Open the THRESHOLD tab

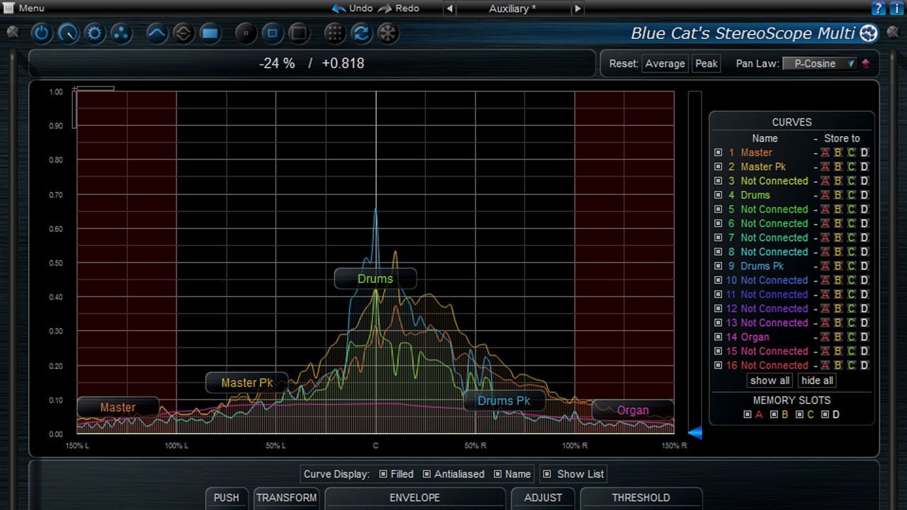641,498
